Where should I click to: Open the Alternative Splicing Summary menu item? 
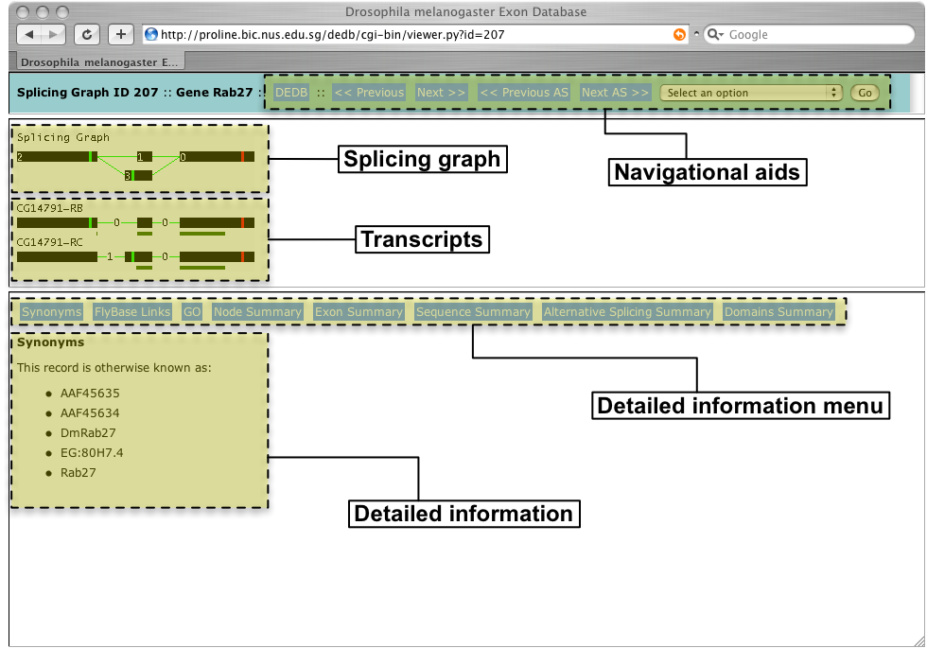click(627, 311)
